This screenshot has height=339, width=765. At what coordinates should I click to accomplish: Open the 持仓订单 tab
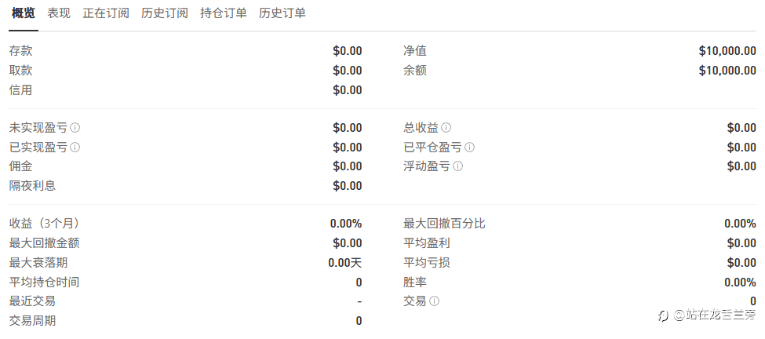tap(224, 13)
